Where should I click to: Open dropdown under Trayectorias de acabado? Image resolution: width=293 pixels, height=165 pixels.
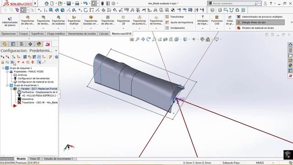click(58, 28)
